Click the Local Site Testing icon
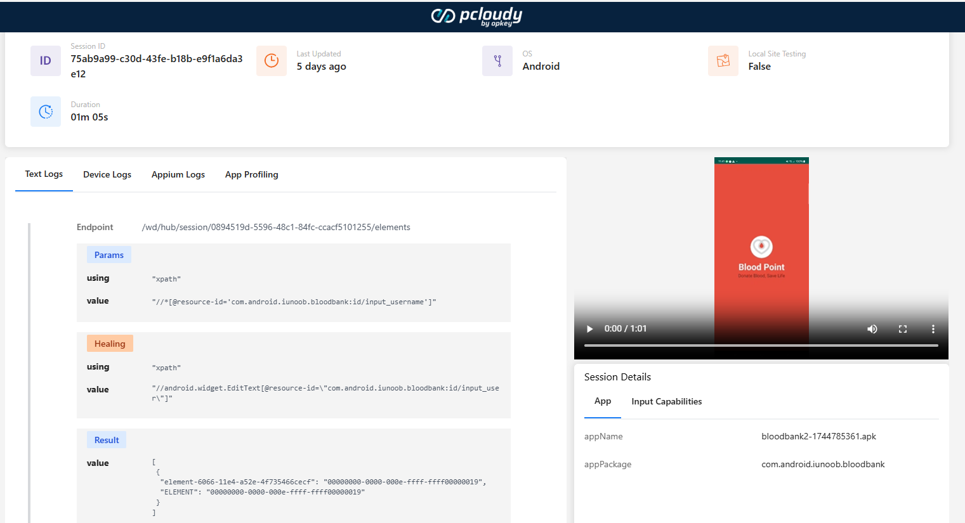Image resolution: width=965 pixels, height=523 pixels. coord(723,61)
